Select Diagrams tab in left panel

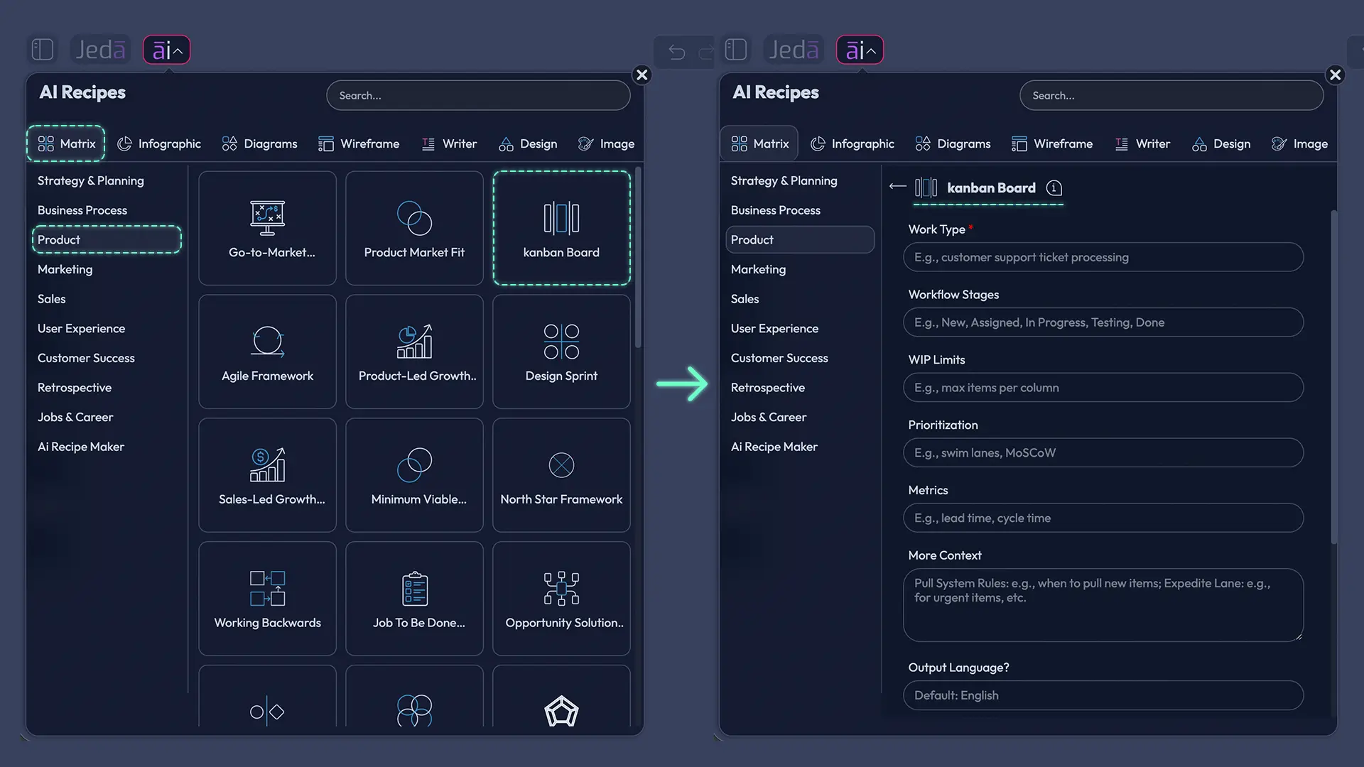[259, 143]
